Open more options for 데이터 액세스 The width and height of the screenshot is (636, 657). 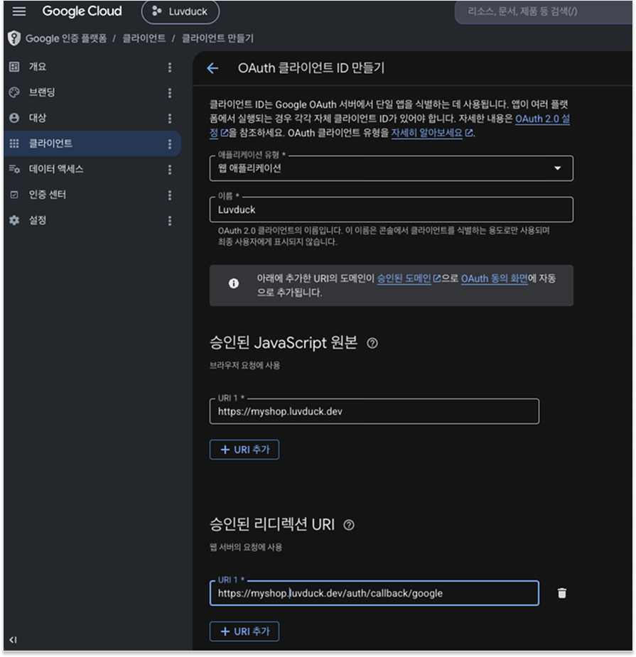[170, 170]
